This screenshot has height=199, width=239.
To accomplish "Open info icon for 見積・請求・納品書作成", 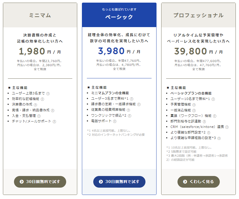I will click(x=53, y=110).
